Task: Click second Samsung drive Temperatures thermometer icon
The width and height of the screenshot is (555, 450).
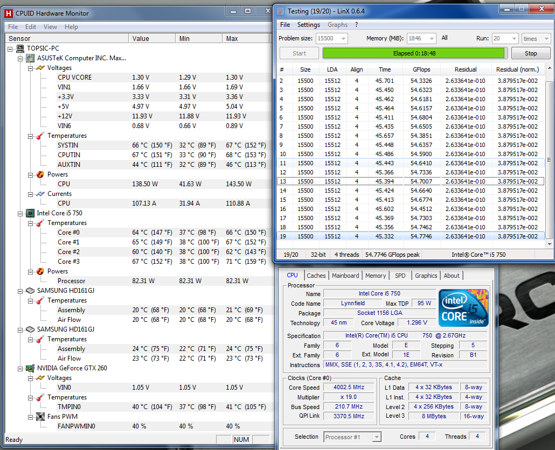Action: [41, 339]
